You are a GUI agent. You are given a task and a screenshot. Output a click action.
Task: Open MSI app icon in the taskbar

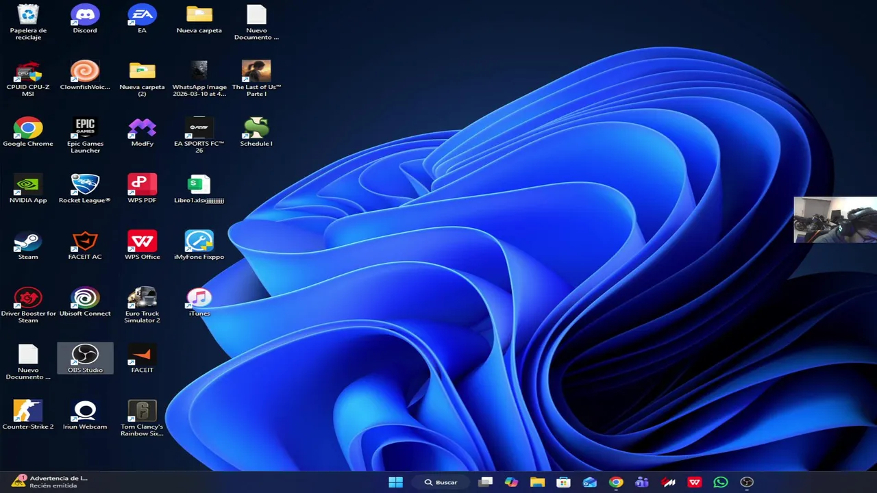coord(668,482)
